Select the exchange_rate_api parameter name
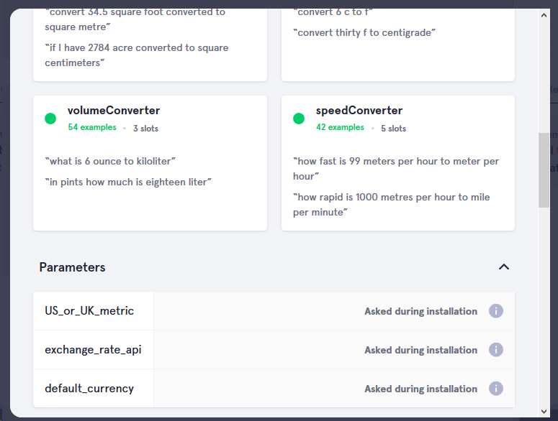Screen dimensions: 558x421 [93, 350]
